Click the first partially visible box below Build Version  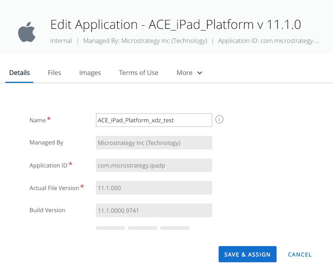[110, 228]
